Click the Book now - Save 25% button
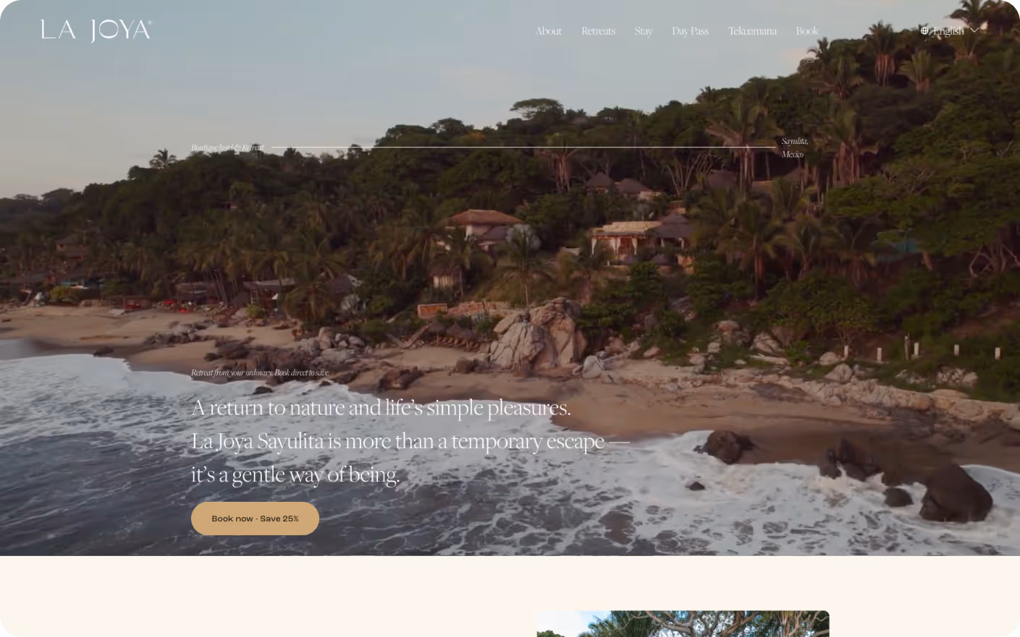Screen dimensions: 1020x637 [x=255, y=518]
